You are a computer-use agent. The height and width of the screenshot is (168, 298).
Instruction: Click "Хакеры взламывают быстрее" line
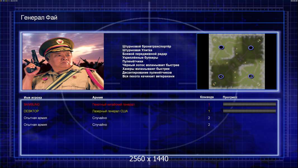tap(146, 69)
